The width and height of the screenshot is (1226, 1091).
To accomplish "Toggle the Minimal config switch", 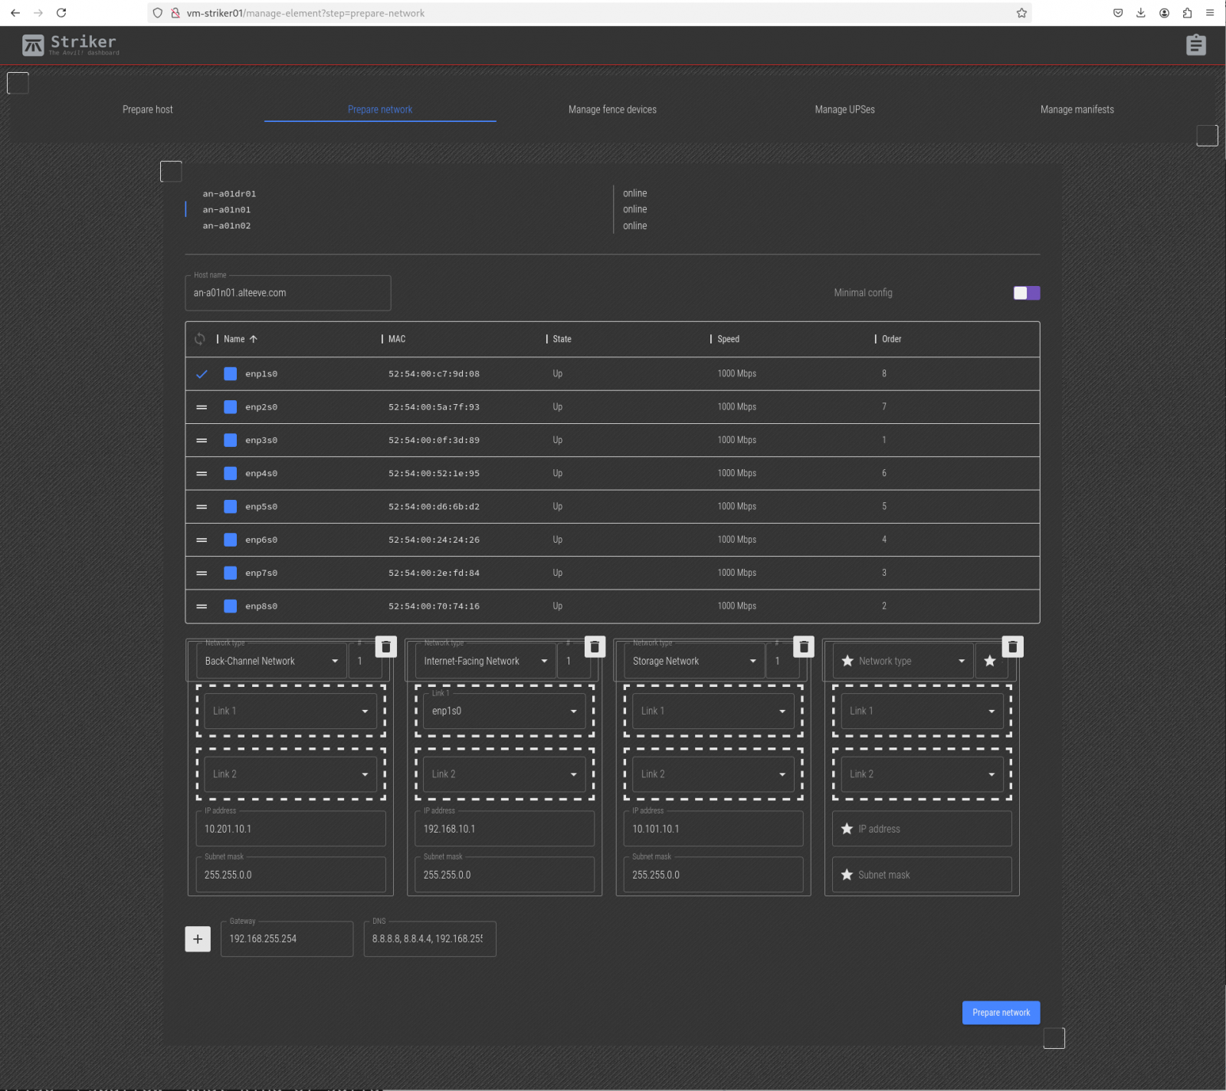I will [1026, 293].
